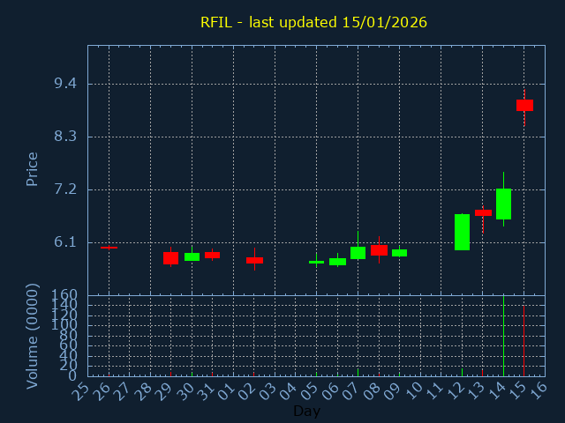565x423 pixels.
Task: Click the green candlestick on day 07
Action: click(x=358, y=253)
